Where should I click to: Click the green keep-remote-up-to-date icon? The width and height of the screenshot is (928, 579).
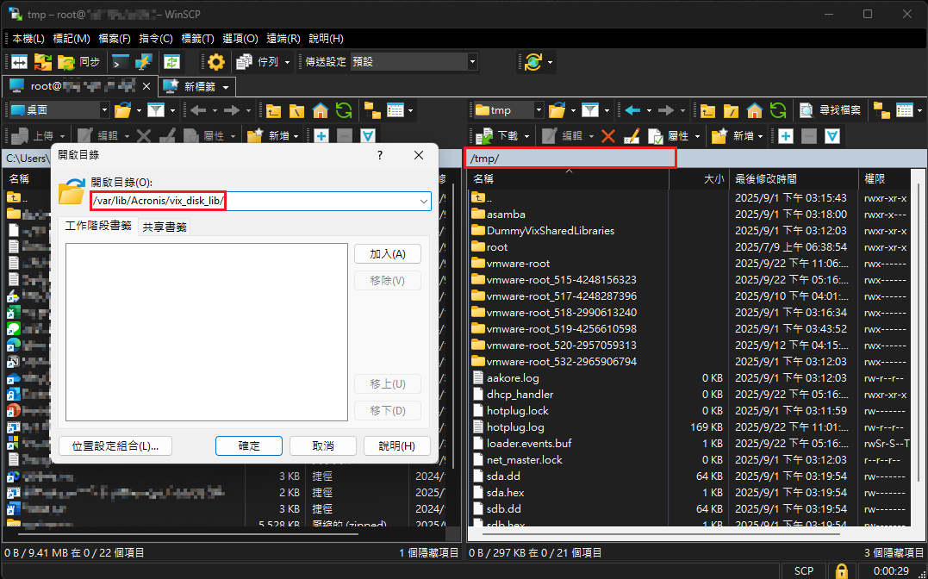[x=171, y=61]
